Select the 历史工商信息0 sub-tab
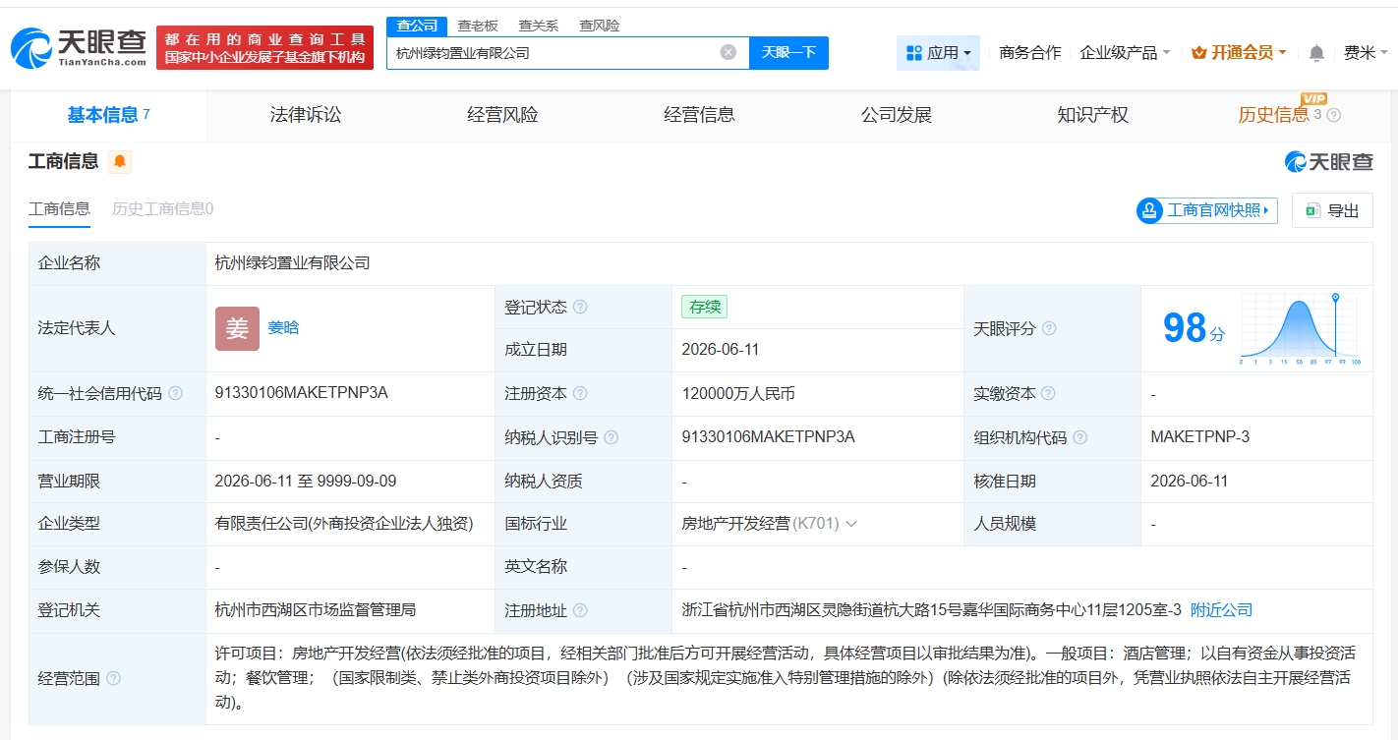This screenshot has height=740, width=1398. click(x=162, y=208)
